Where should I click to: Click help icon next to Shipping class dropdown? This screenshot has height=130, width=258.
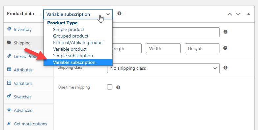(x=225, y=68)
